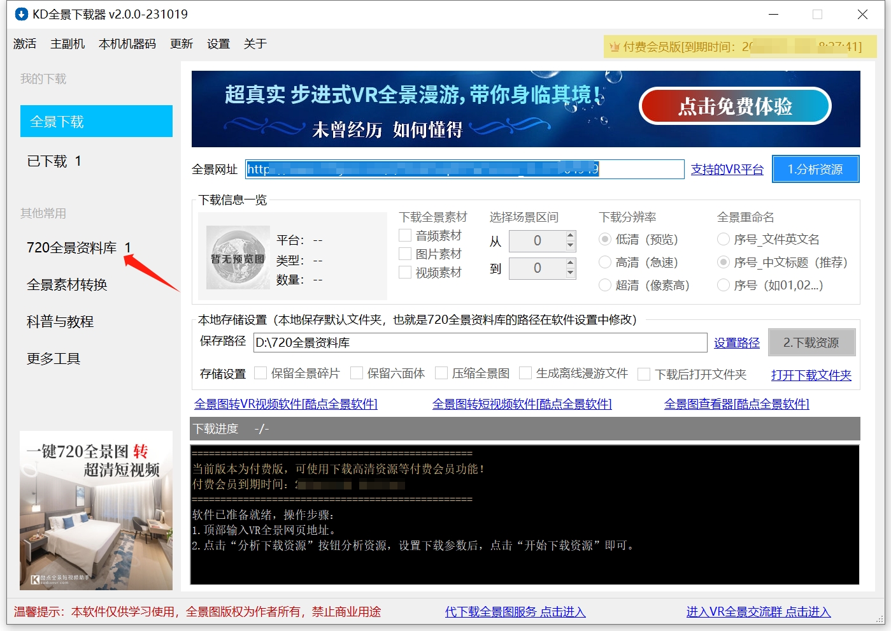Open the 设置 menu
This screenshot has height=631, width=891.
coord(218,44)
